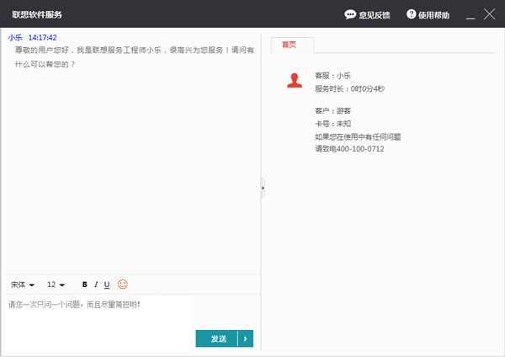Viewport: 505px width, 357px height.
Task: Click the 使用帮助 text label
Action: coord(433,15)
